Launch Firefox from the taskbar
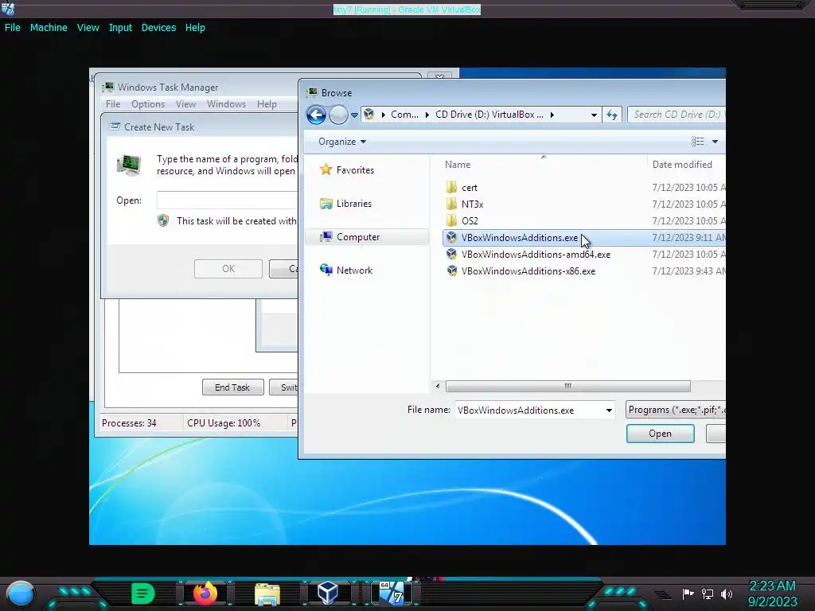 pyautogui.click(x=205, y=593)
